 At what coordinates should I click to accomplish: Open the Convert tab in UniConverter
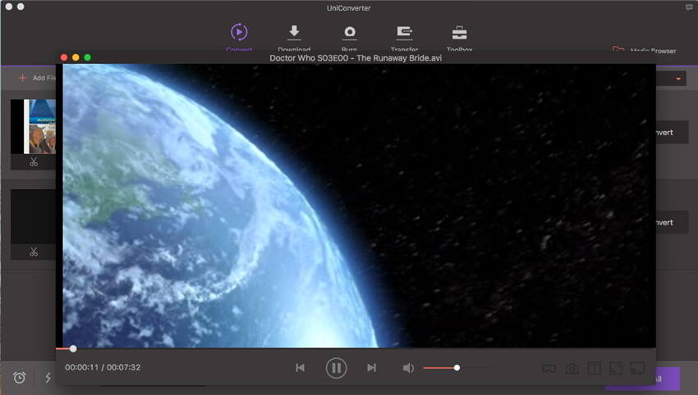(x=239, y=36)
